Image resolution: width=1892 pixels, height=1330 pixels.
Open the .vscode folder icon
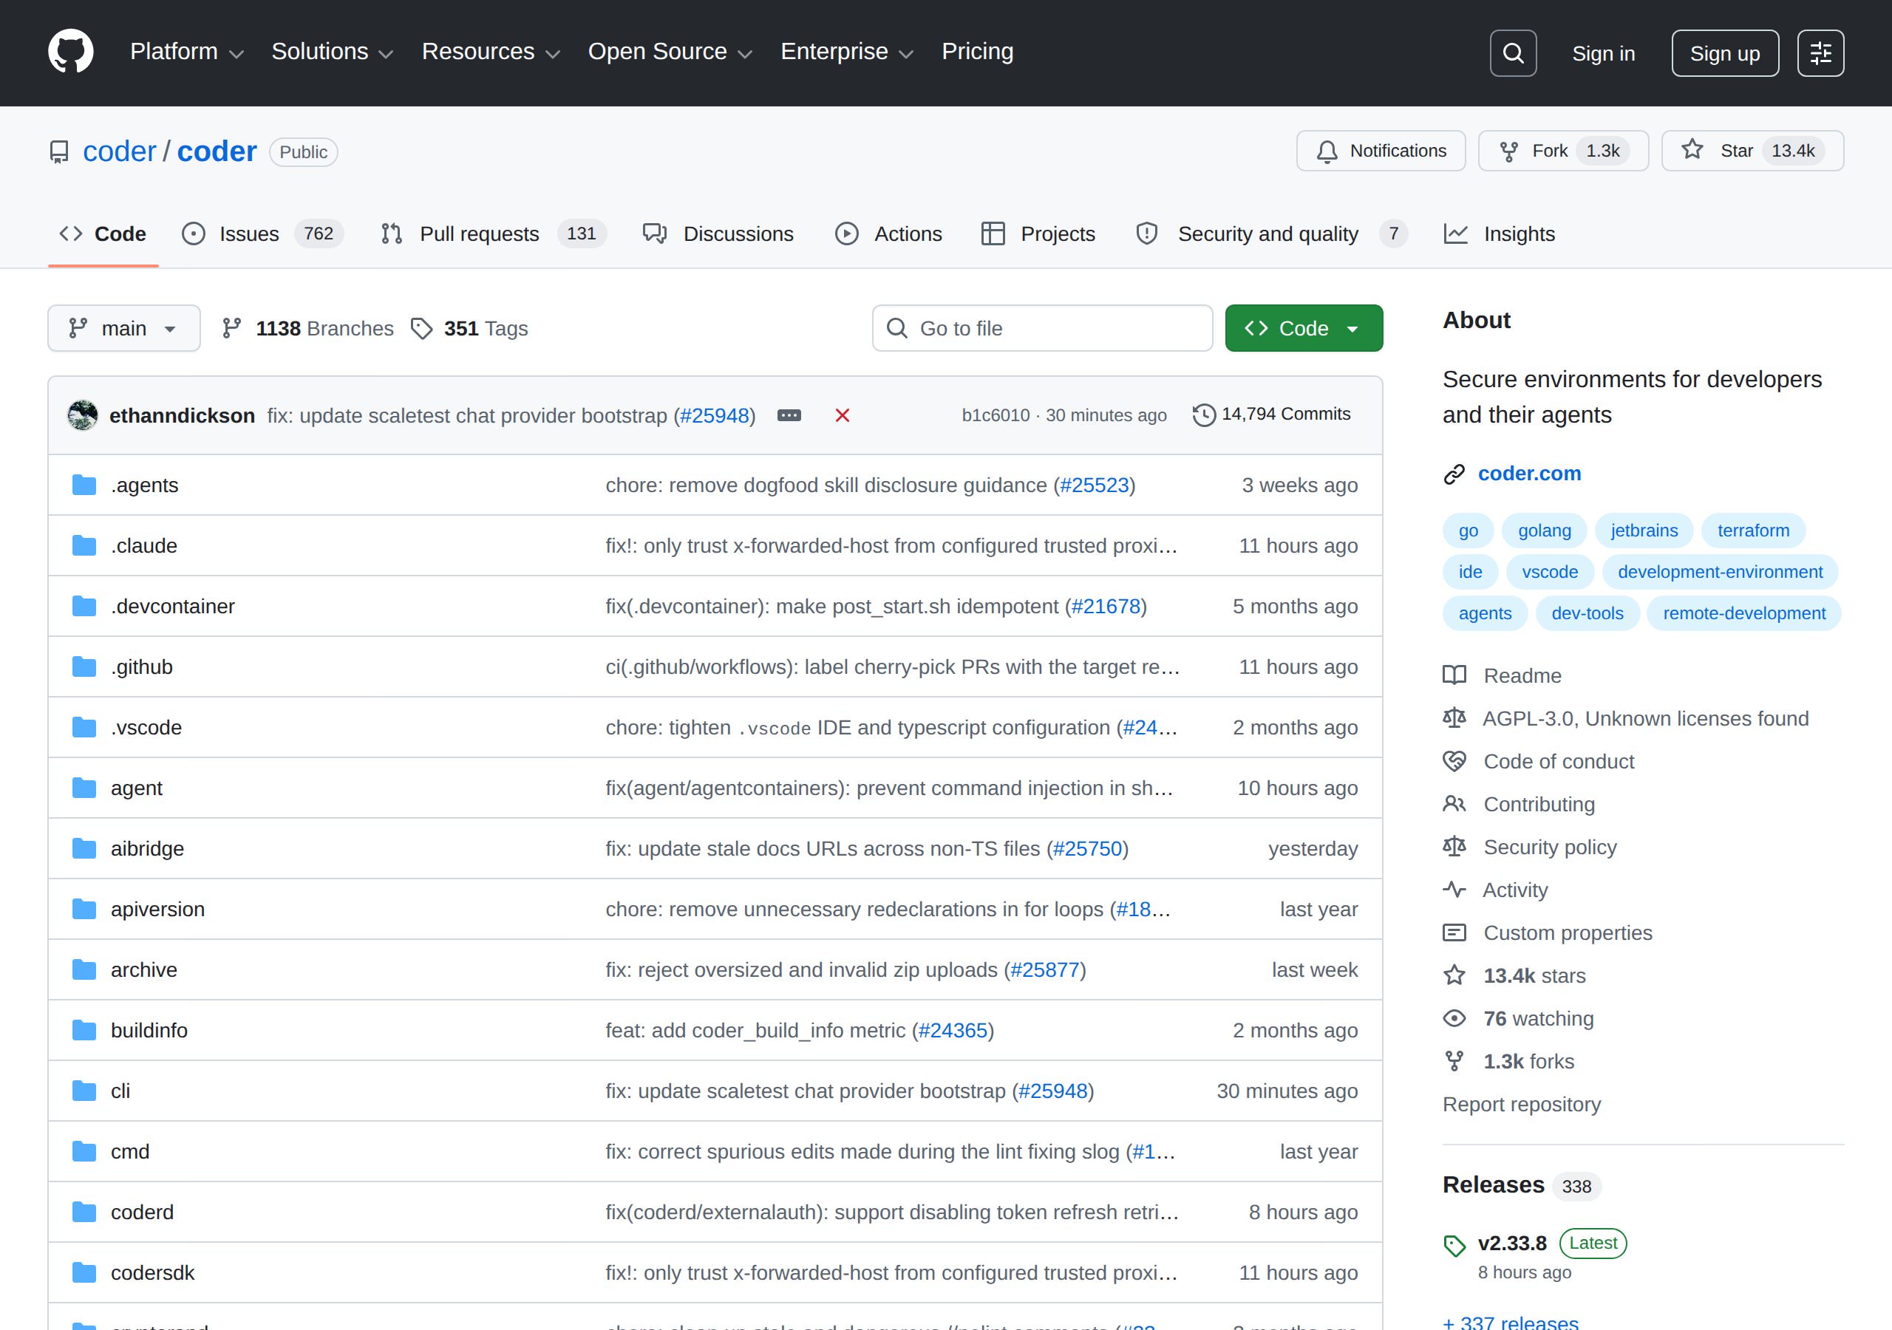(84, 728)
